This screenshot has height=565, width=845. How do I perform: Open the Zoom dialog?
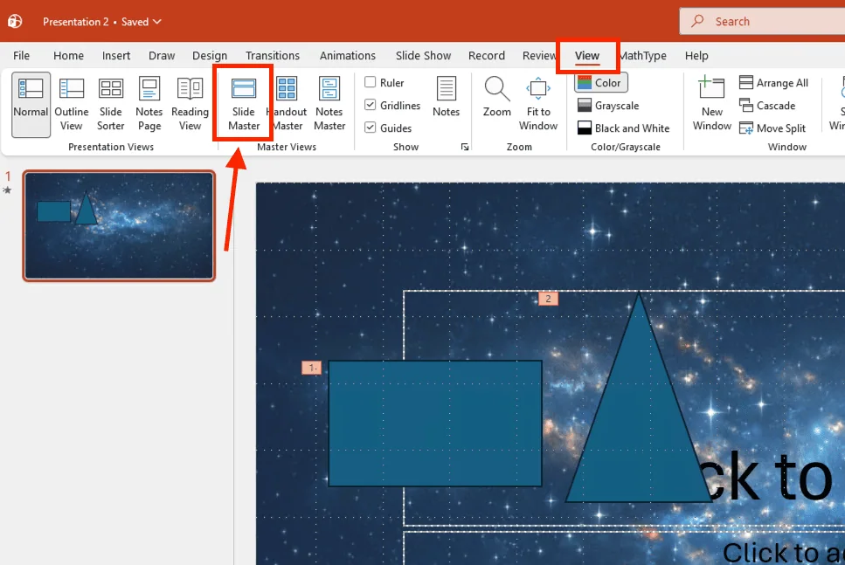tap(497, 98)
